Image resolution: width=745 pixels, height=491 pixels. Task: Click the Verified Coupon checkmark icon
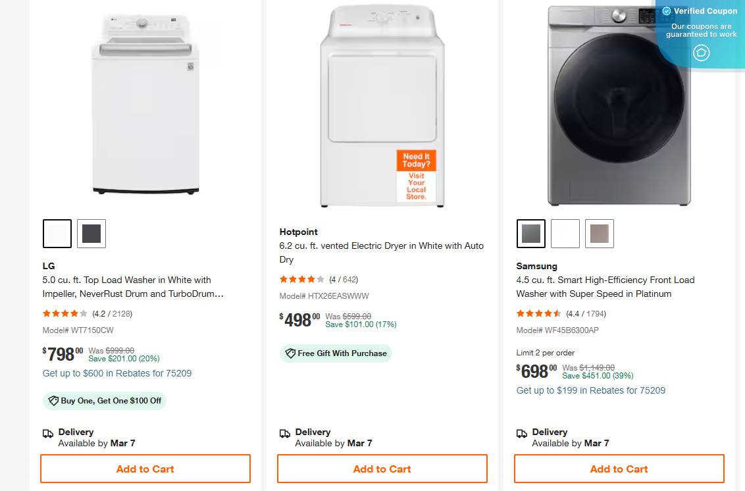coord(665,11)
